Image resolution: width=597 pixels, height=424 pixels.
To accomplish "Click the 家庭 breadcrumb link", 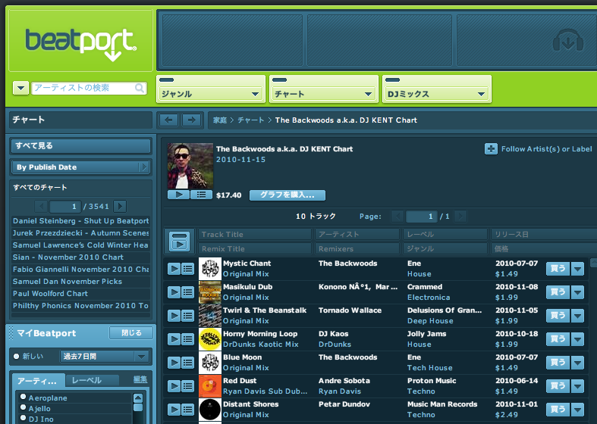I will 220,120.
